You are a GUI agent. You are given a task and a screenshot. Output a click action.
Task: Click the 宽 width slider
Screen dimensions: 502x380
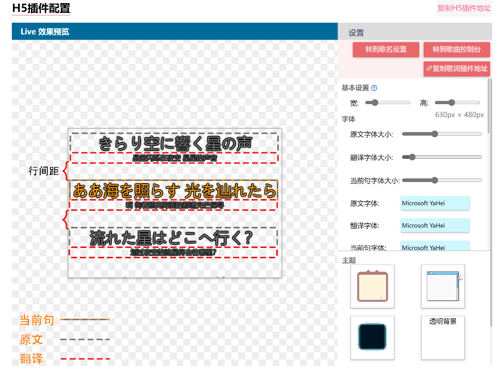coord(388,103)
